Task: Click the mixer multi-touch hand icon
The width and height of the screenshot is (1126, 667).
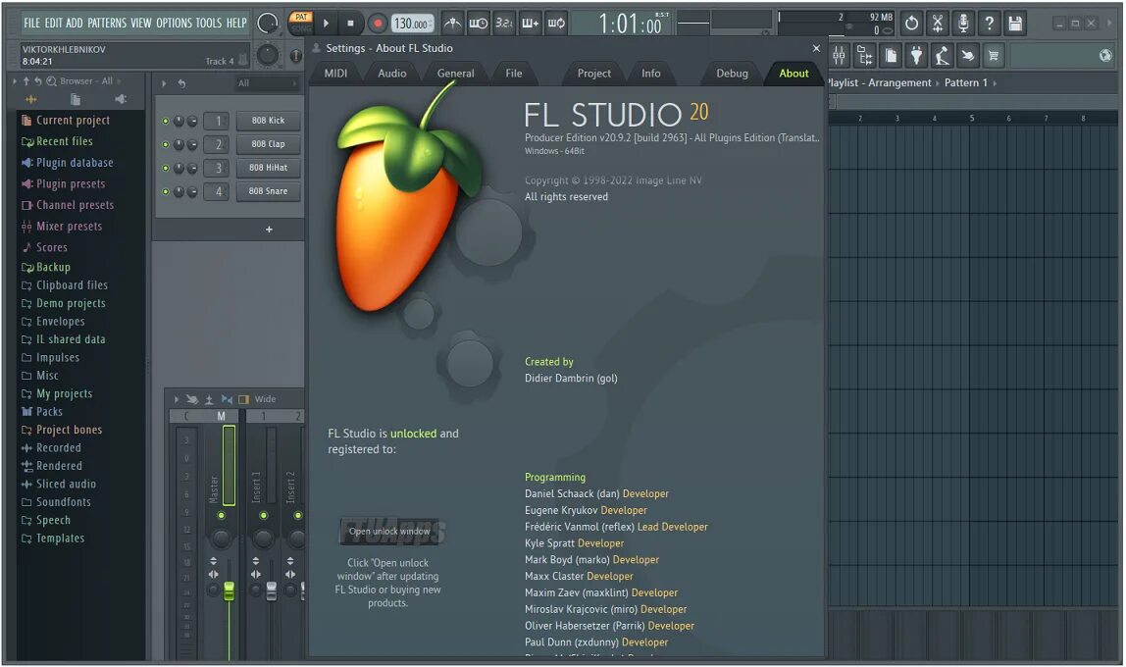Action: click(x=191, y=399)
